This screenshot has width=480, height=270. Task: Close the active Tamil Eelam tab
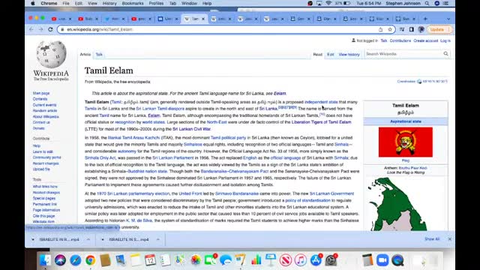[203, 19]
